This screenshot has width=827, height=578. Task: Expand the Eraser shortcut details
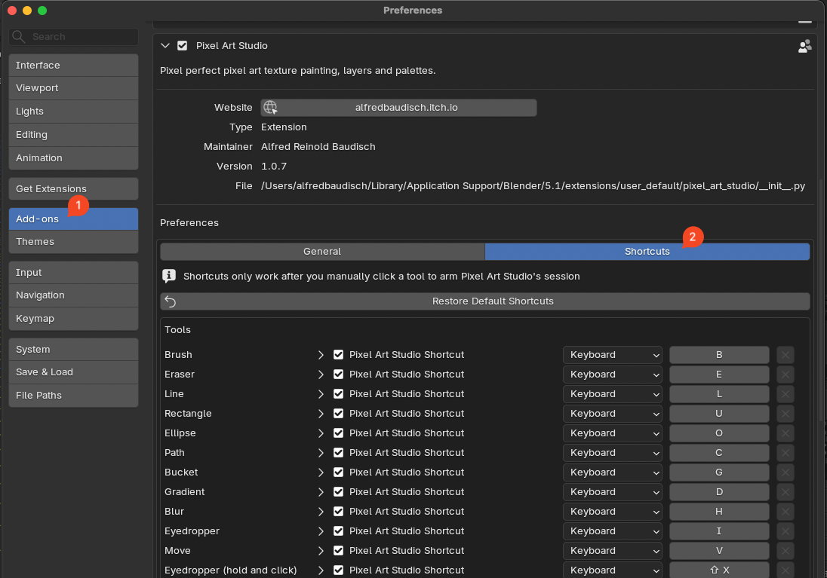coord(321,374)
